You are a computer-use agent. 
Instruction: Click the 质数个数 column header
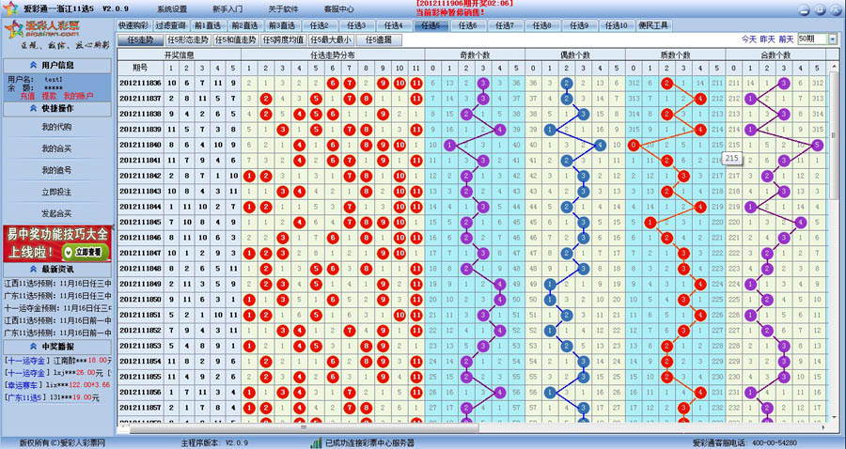pos(675,55)
